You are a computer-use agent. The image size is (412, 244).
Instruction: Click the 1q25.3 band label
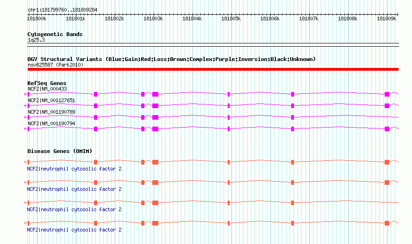pyautogui.click(x=36, y=40)
